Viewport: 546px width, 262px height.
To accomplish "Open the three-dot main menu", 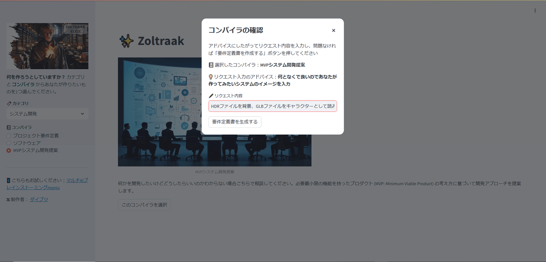I will coord(535,10).
